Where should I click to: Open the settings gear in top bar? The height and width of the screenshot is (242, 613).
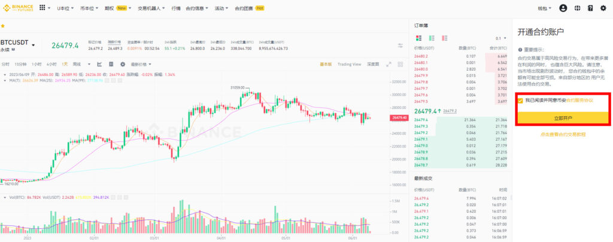click(603, 8)
